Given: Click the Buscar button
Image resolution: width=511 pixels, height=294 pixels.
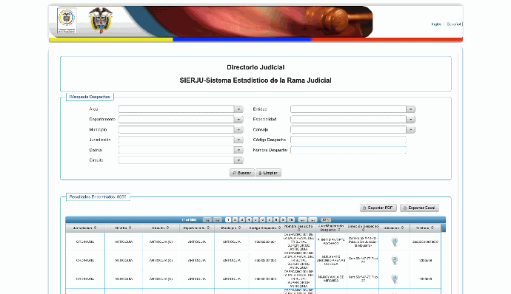Looking at the screenshot, I should coord(242,173).
